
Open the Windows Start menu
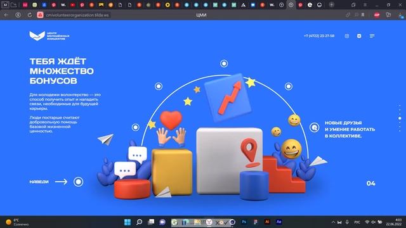(128, 222)
